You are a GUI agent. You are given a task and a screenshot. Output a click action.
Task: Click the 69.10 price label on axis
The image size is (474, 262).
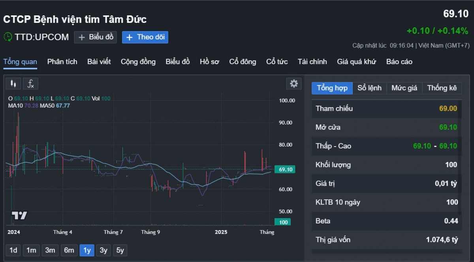[285, 169]
